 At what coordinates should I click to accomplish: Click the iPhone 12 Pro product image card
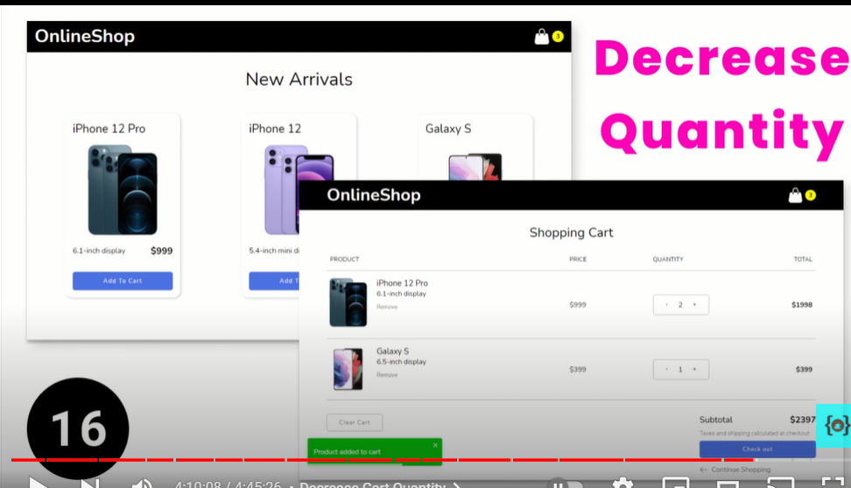click(123, 189)
